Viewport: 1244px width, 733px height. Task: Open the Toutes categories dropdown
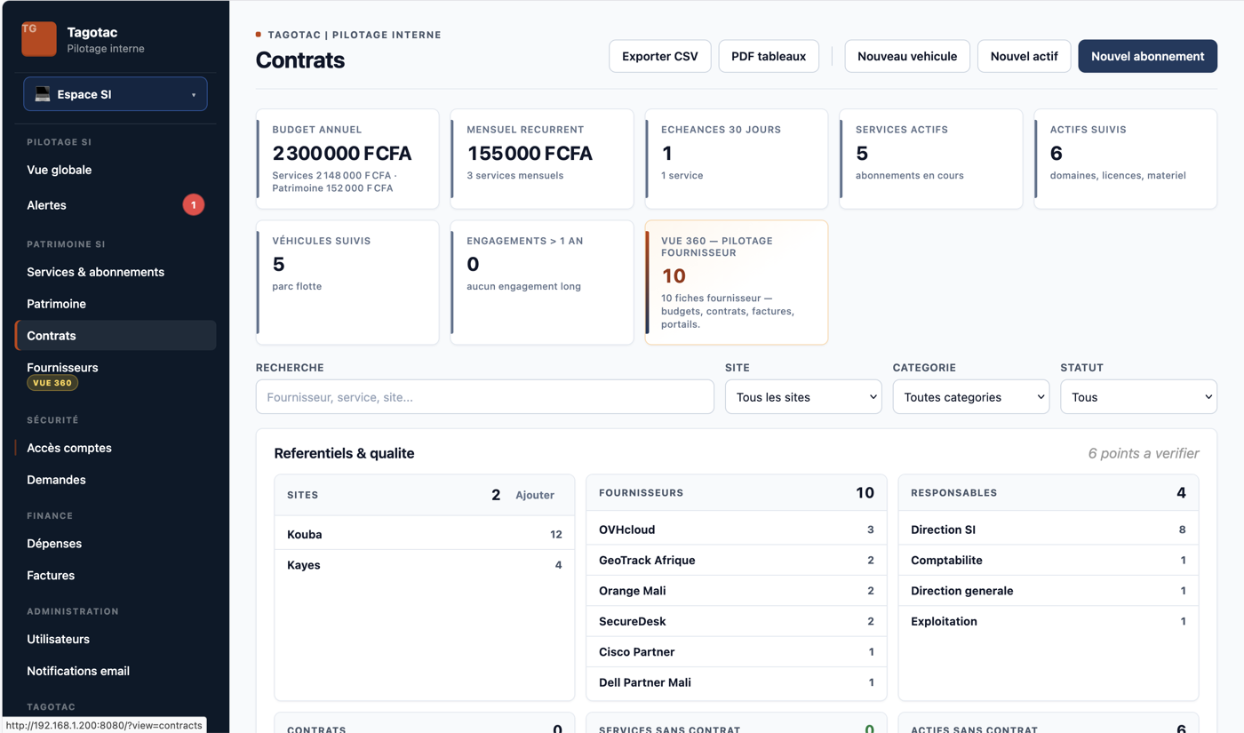point(971,397)
